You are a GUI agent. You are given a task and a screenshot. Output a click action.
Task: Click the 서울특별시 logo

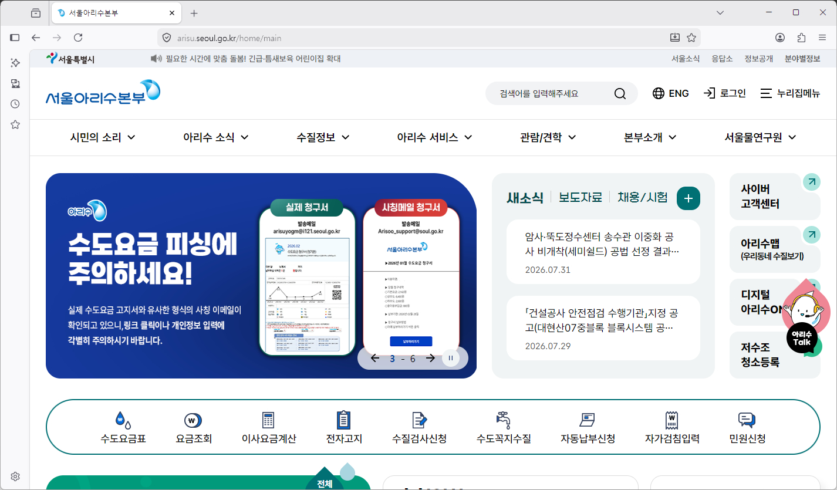point(70,59)
